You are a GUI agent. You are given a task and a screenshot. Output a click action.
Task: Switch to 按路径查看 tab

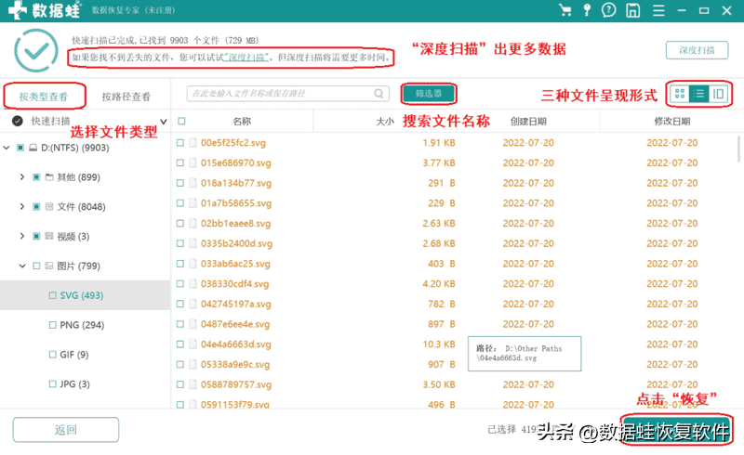coord(126,97)
